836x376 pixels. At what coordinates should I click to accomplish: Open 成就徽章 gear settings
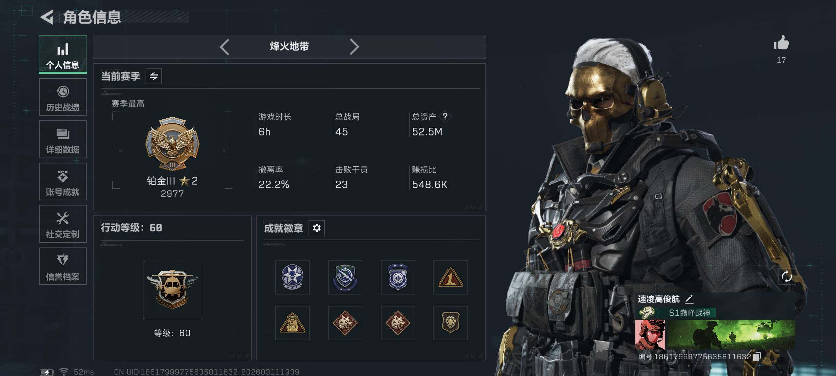tap(317, 228)
